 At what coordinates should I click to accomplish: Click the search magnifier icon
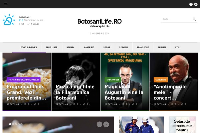pyautogui.click(x=194, y=19)
